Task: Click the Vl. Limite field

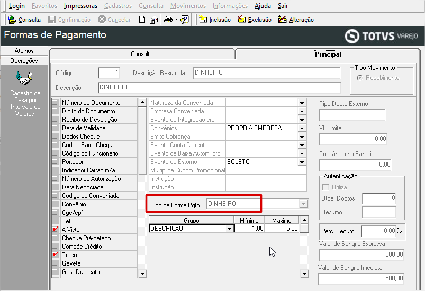Action: (353, 139)
